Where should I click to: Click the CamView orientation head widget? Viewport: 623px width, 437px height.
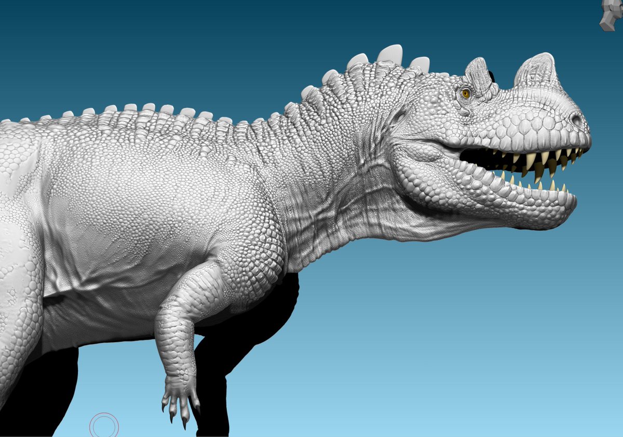(611, 15)
